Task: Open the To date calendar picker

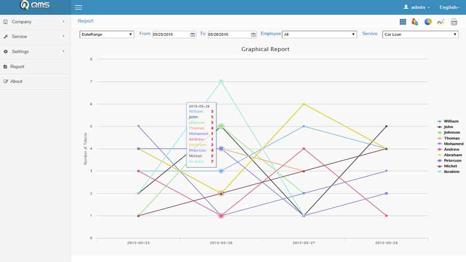Action: click(x=253, y=35)
